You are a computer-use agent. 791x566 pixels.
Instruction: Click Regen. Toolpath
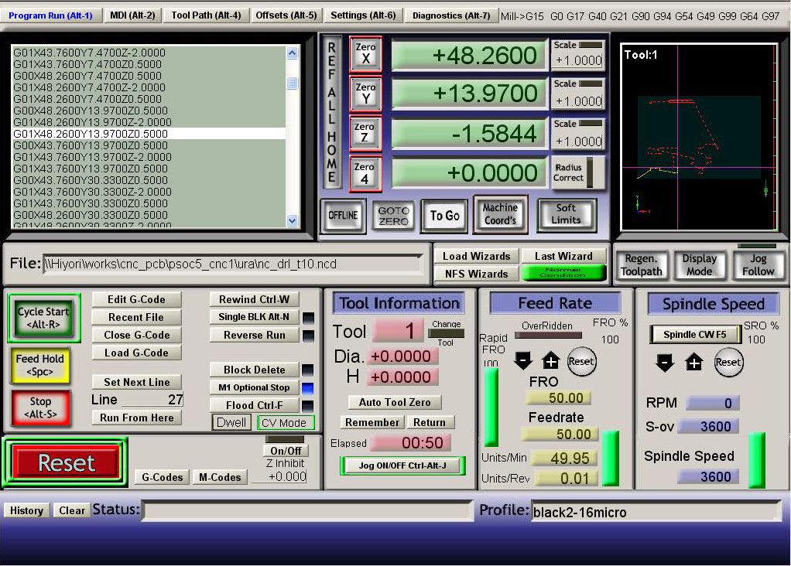click(x=641, y=265)
